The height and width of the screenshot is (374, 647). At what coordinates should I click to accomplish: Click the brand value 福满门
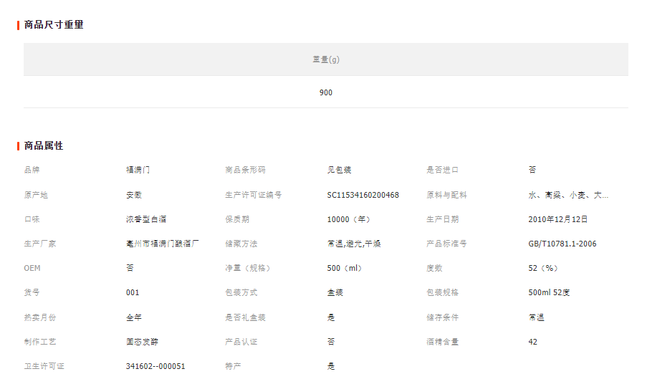138,171
